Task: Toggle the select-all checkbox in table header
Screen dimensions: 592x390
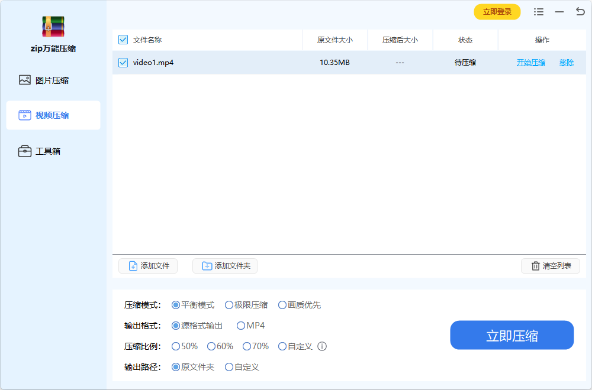Action: coord(123,40)
